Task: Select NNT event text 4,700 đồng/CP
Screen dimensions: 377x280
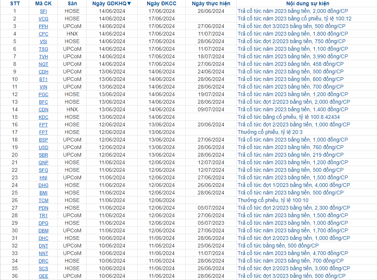Action: point(293,253)
